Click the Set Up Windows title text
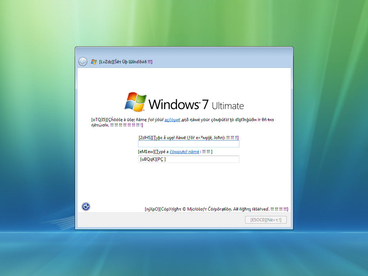Viewport: 368px width, 276px height. tap(125, 62)
